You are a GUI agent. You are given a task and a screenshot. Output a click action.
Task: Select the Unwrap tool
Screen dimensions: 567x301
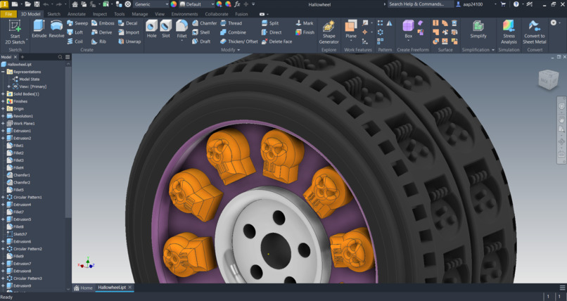tap(129, 41)
